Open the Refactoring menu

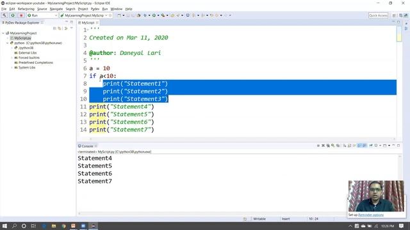[x=26, y=9]
